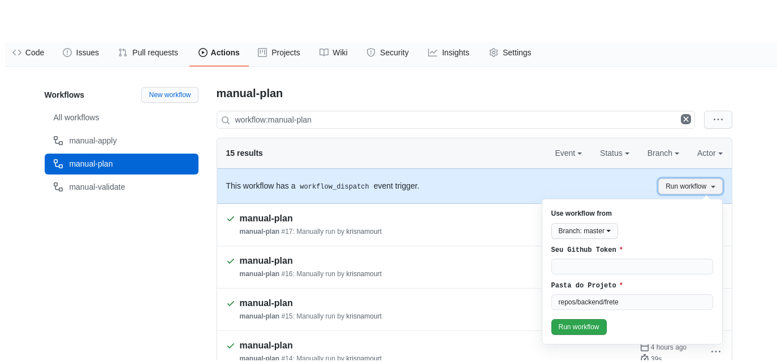777x362 pixels.
Task: Click the manual-validate workflow icon
Action: [58, 187]
